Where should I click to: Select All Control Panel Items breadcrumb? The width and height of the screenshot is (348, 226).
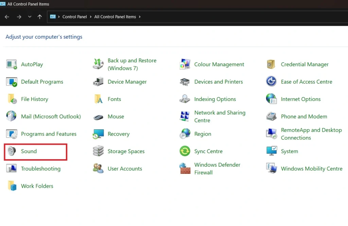point(115,16)
